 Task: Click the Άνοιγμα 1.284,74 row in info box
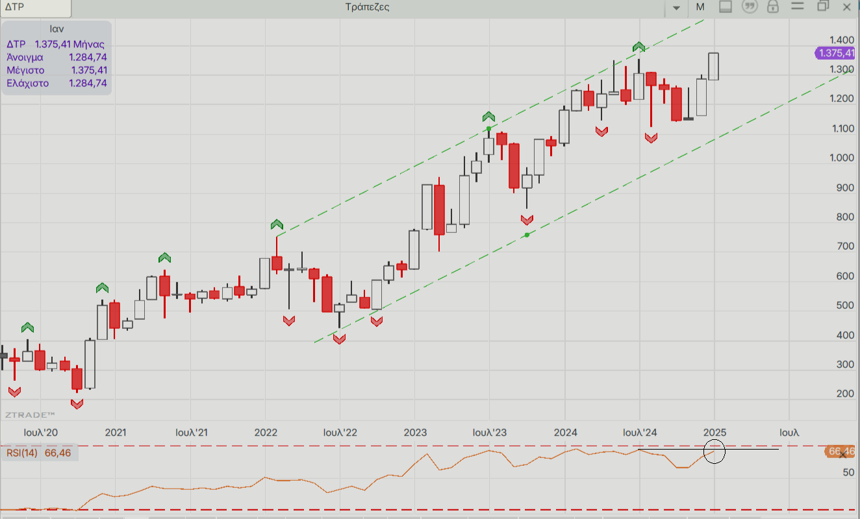[x=57, y=57]
